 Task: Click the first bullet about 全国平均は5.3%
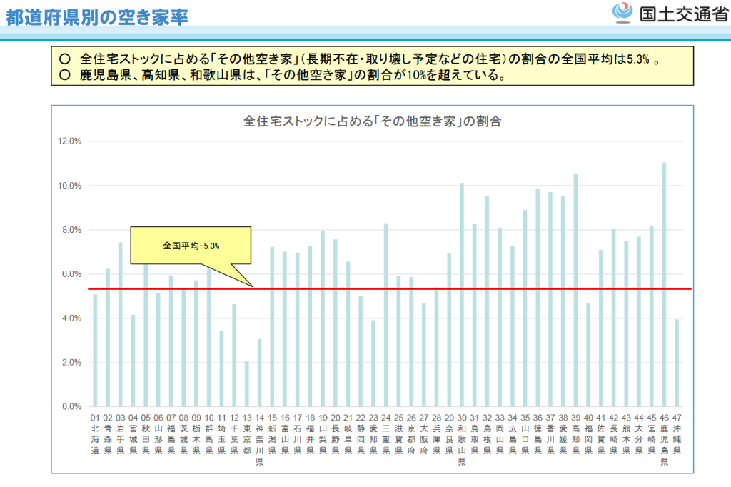359,59
